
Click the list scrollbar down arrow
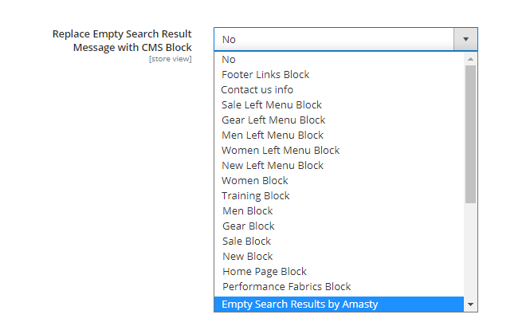pyautogui.click(x=470, y=305)
